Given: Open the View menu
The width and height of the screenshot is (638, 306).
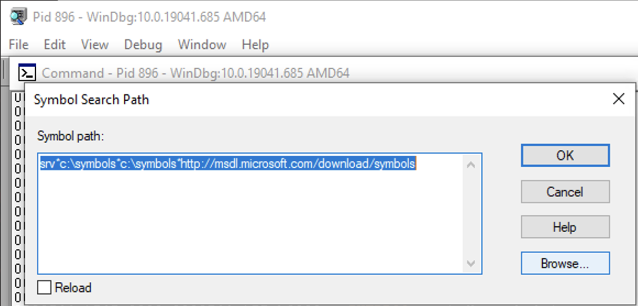Looking at the screenshot, I should point(95,45).
